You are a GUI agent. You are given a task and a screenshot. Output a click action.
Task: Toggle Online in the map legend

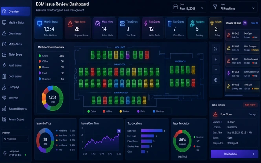(92, 112)
